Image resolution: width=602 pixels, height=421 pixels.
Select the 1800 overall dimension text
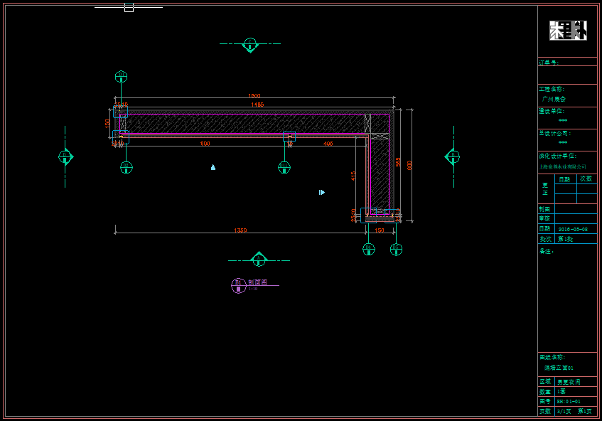pos(254,95)
